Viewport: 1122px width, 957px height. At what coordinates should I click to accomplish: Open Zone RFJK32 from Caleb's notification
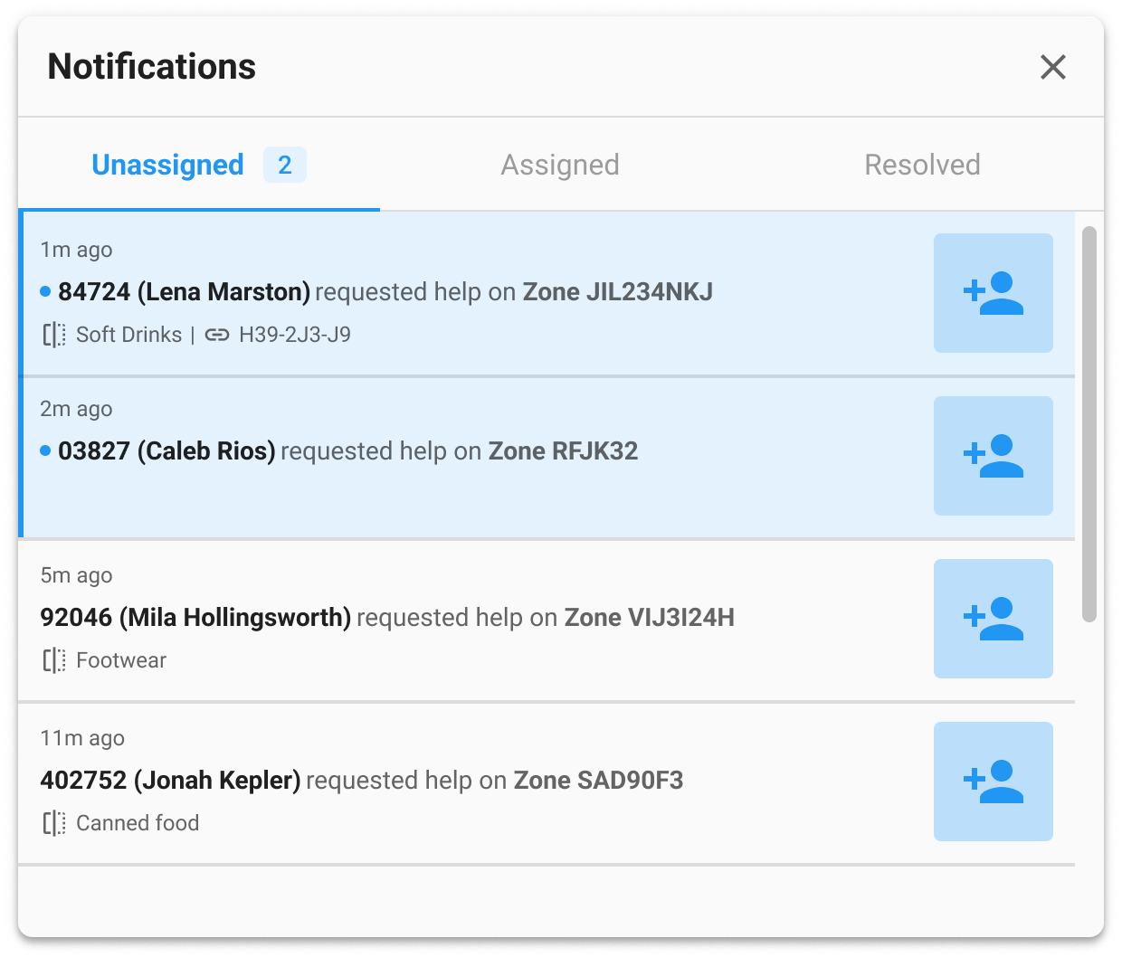click(563, 451)
